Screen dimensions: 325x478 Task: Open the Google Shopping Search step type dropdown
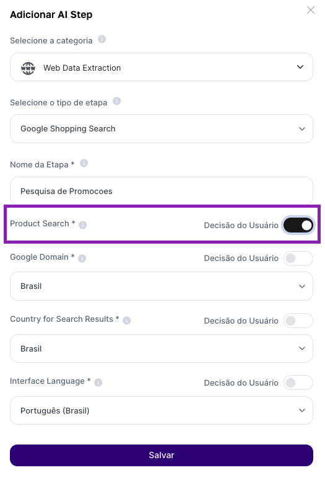coord(162,129)
